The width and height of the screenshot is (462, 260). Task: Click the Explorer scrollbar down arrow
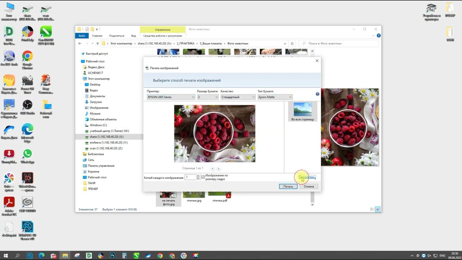[312, 204]
